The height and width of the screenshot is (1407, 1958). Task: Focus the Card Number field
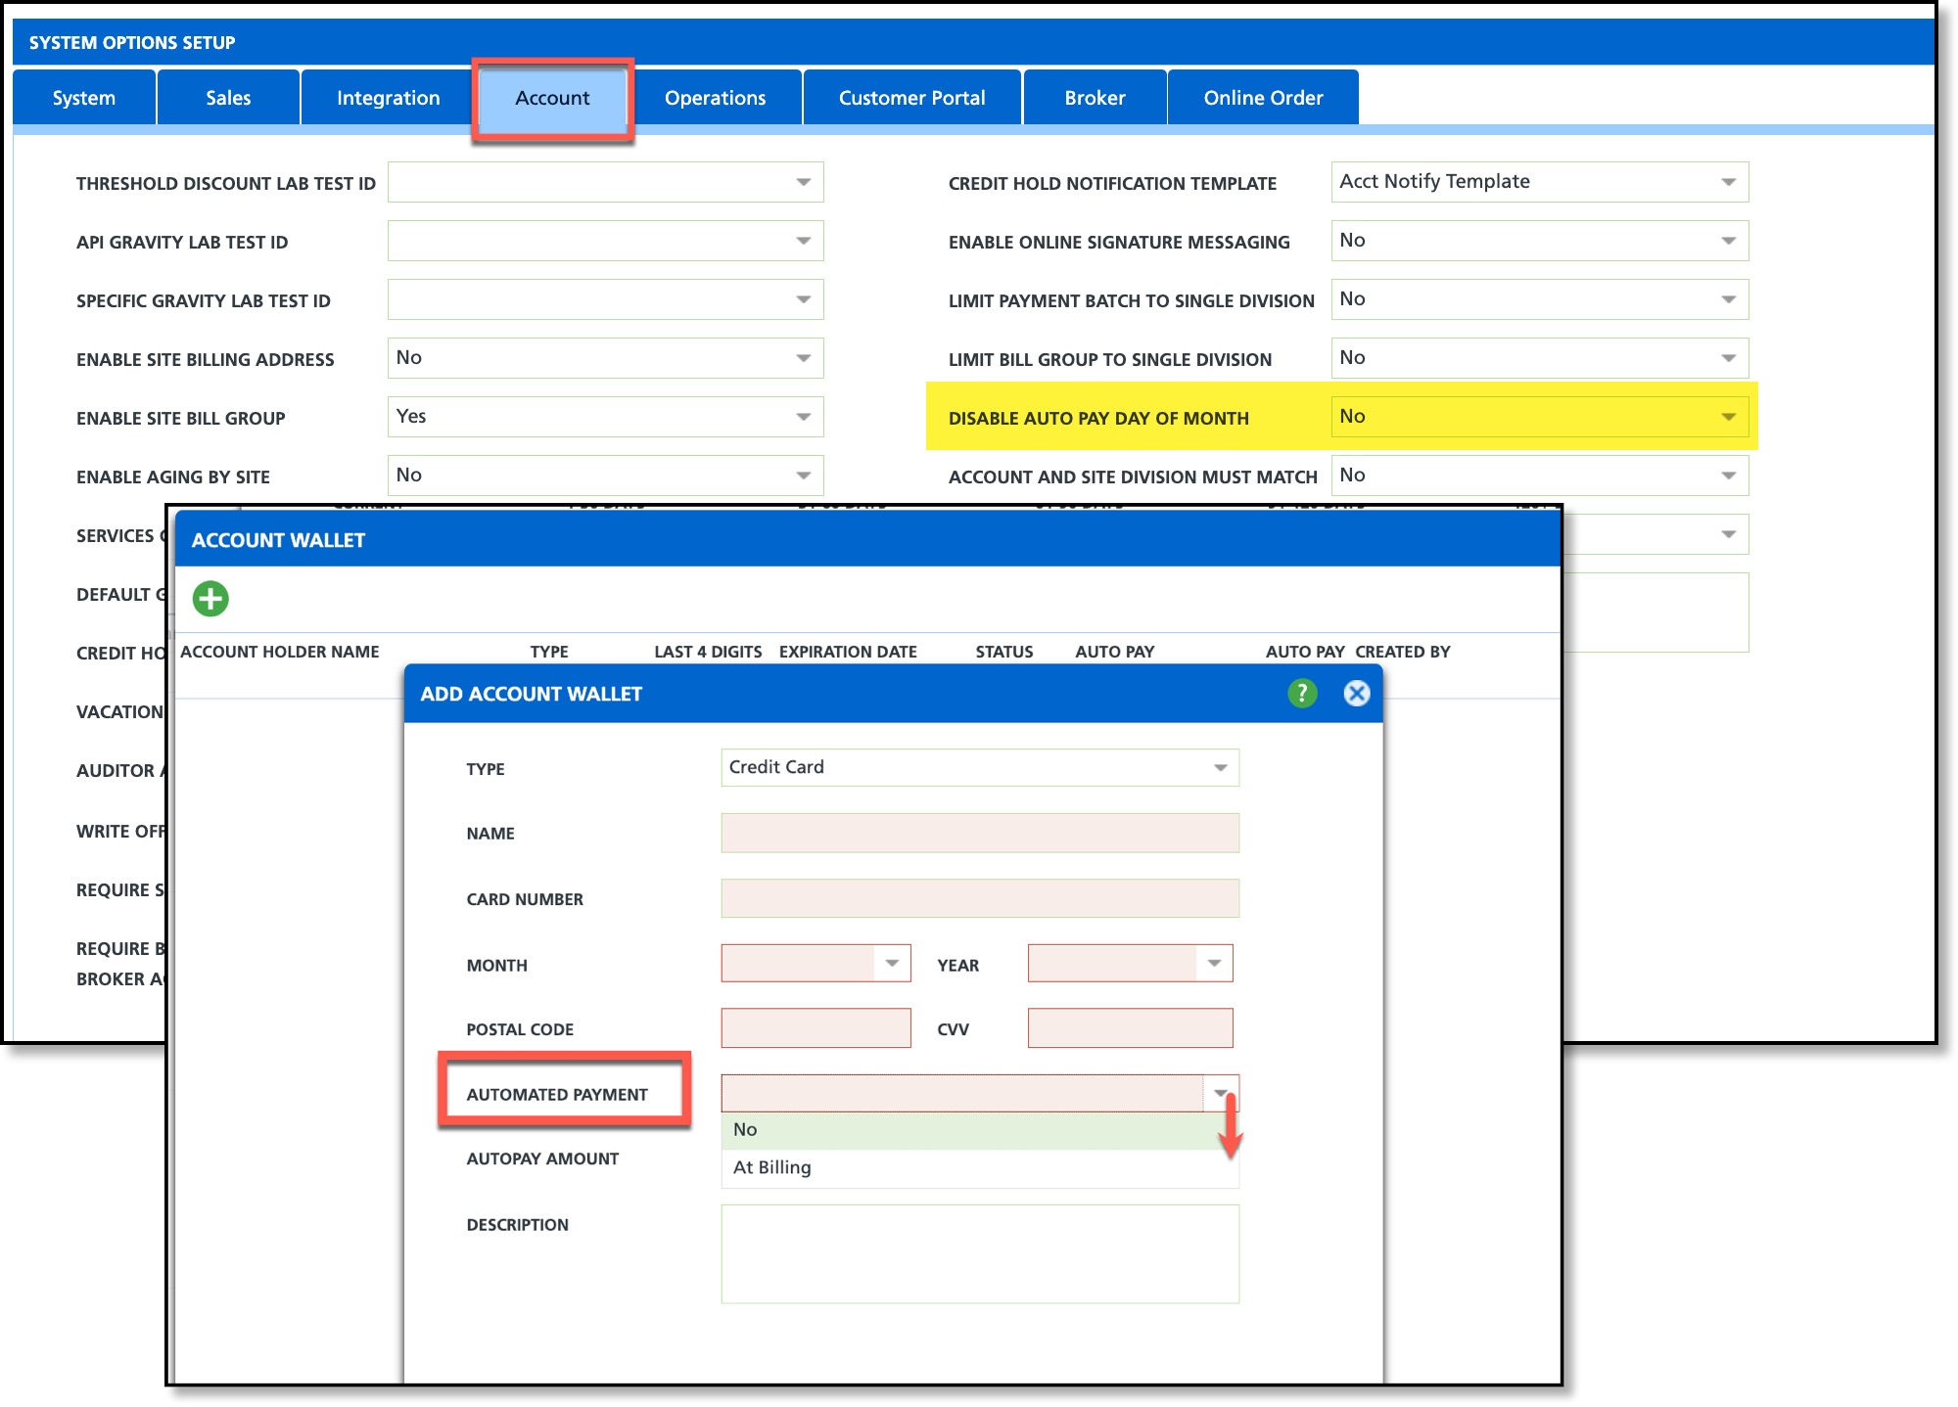tap(979, 898)
